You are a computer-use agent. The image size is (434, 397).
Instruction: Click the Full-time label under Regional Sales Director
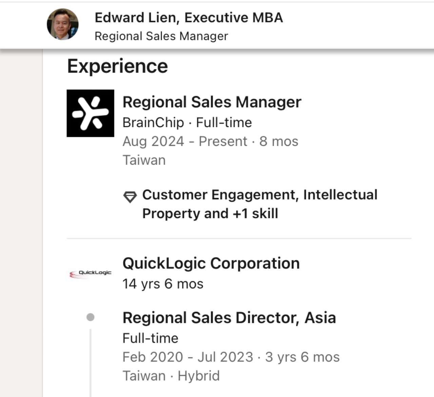(x=150, y=338)
